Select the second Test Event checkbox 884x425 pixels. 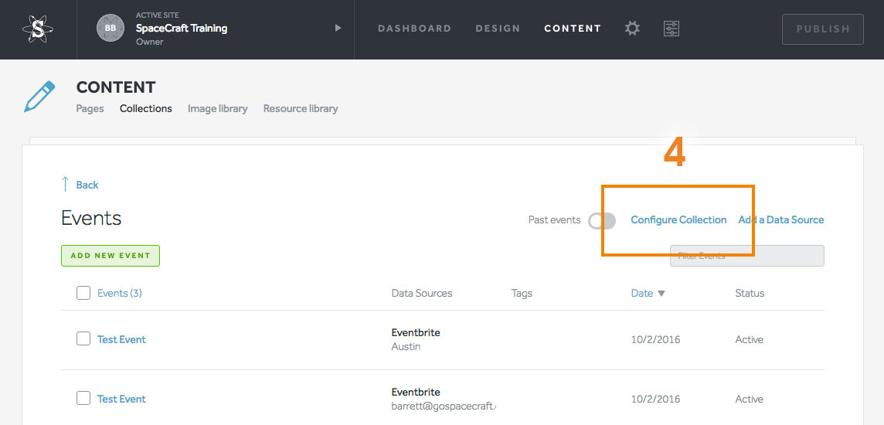(83, 398)
